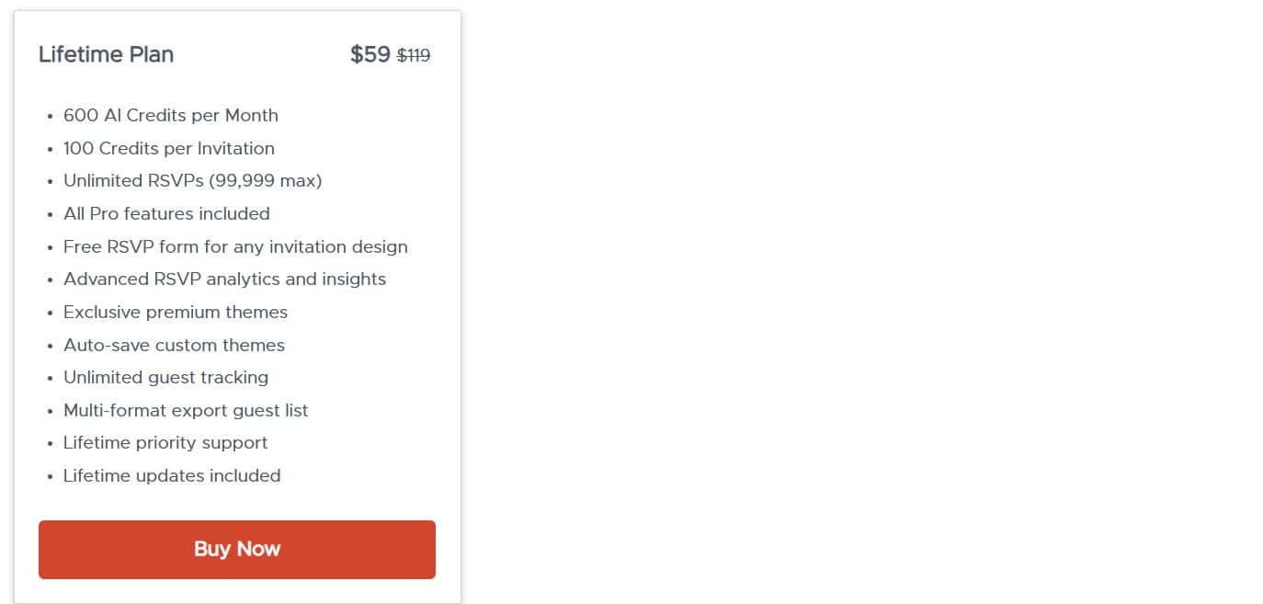
Task: Select the Lifetime priority support line
Action: tap(165, 442)
